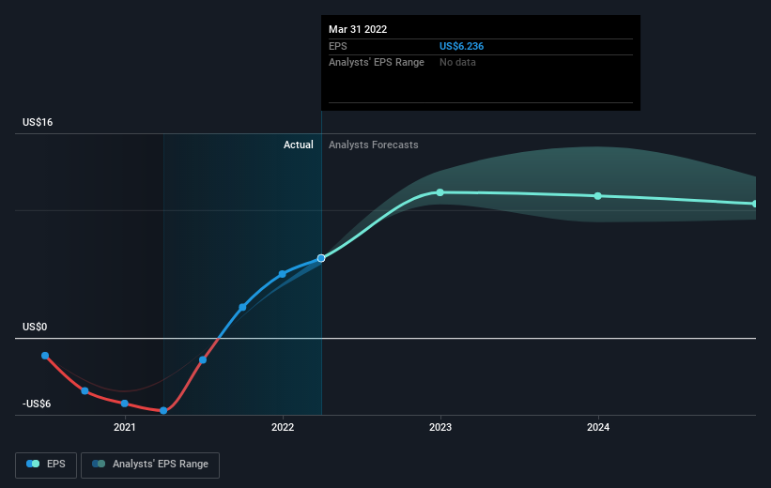Click the lowest red EPS data point
Screen dimensions: 771x488
(x=163, y=410)
